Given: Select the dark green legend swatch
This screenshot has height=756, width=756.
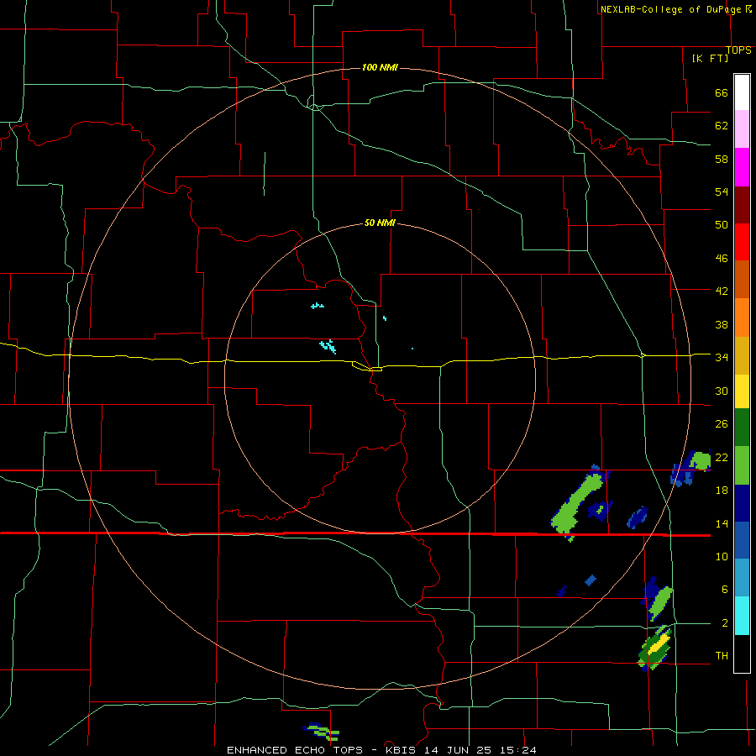Looking at the screenshot, I should point(742,428).
